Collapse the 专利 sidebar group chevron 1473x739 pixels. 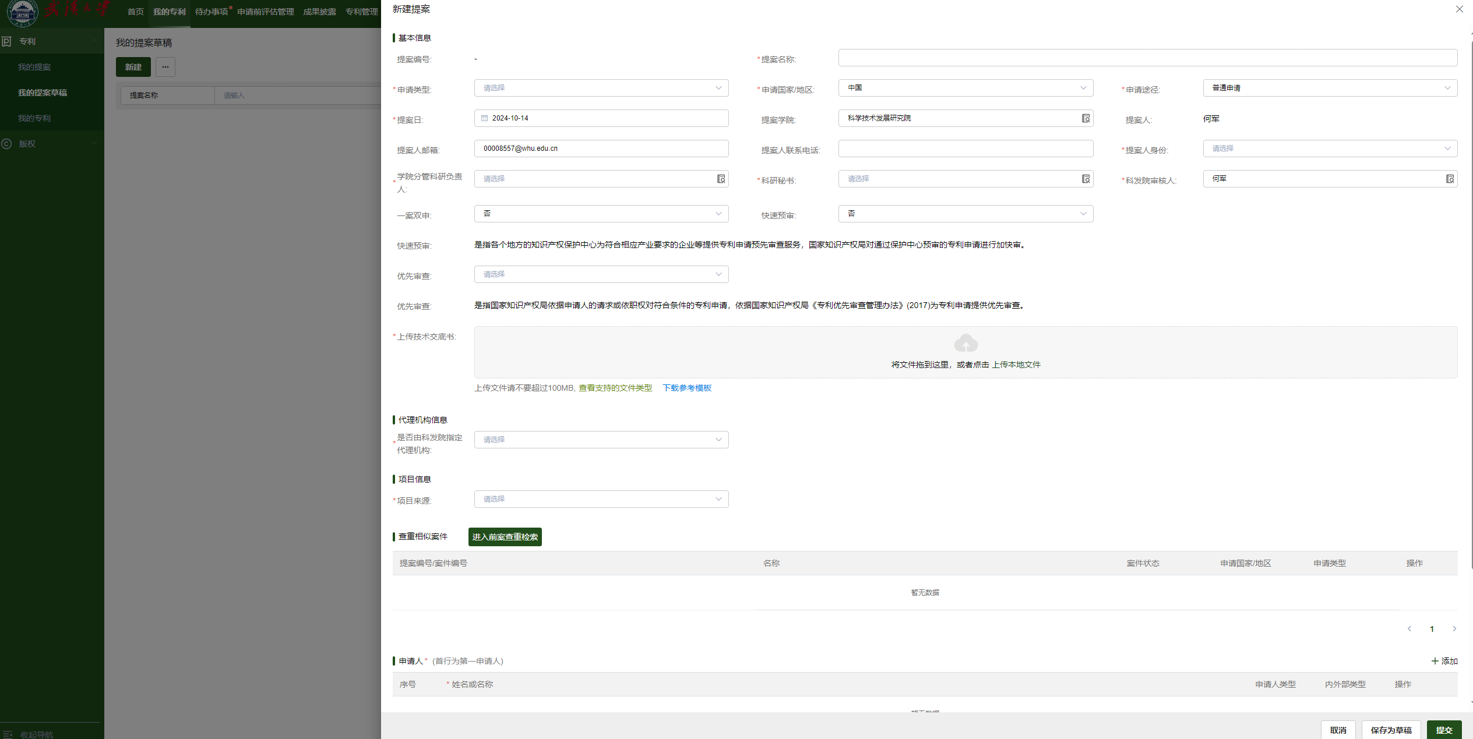pyautogui.click(x=94, y=41)
